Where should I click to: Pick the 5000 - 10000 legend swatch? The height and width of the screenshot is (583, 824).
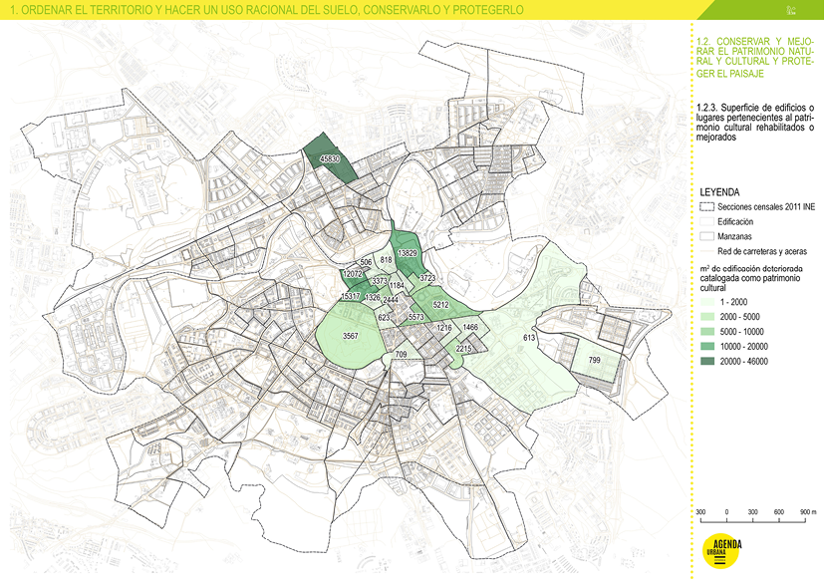coord(709,330)
